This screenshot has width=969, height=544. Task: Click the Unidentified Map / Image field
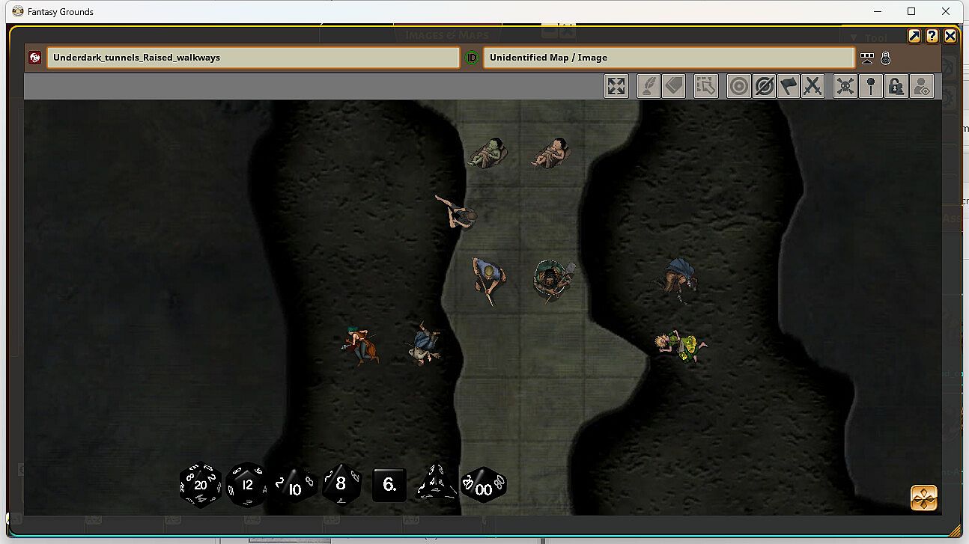coord(669,58)
